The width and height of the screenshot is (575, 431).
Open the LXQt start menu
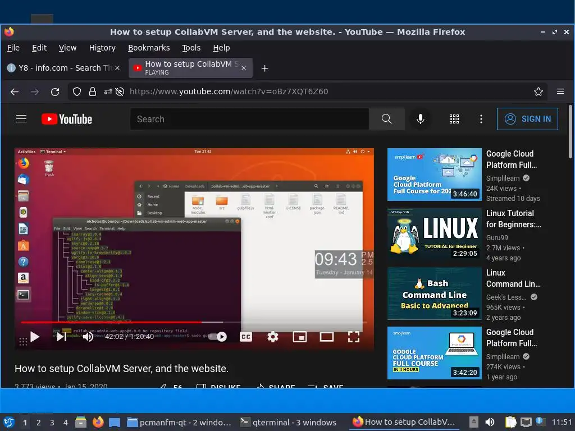click(x=9, y=422)
